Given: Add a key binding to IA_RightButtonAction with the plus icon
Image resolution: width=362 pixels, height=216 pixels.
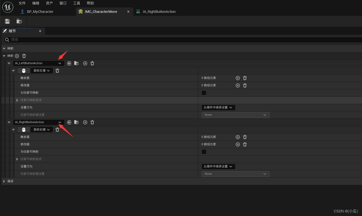Looking at the screenshot, I should [x=85, y=122].
